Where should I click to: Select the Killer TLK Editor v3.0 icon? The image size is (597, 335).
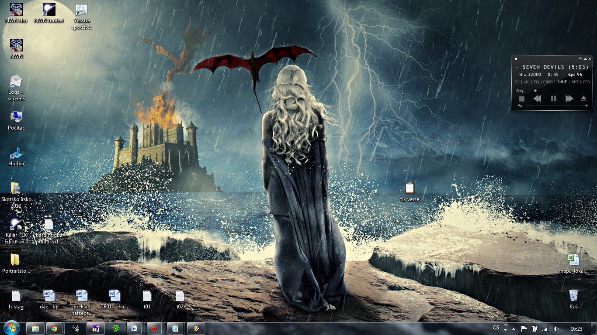(16, 225)
